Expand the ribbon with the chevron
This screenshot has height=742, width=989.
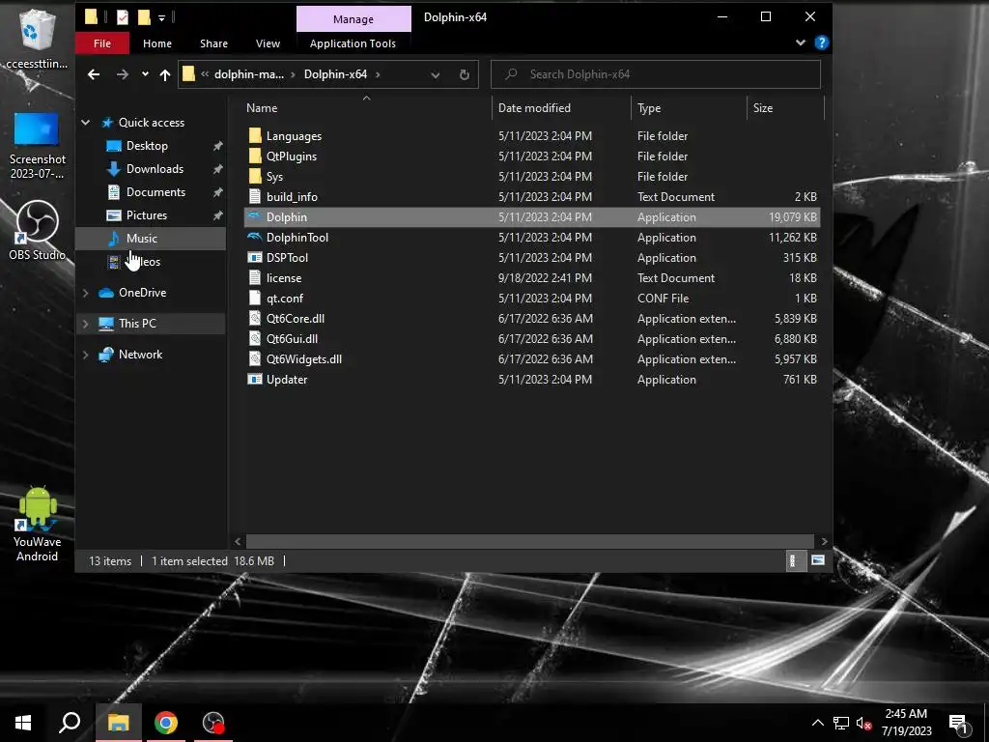tap(801, 43)
